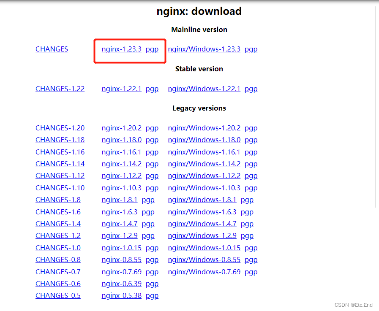The height and width of the screenshot is (311, 379).
Task: View the CHANGES-1.6 changelog
Action: (58, 212)
